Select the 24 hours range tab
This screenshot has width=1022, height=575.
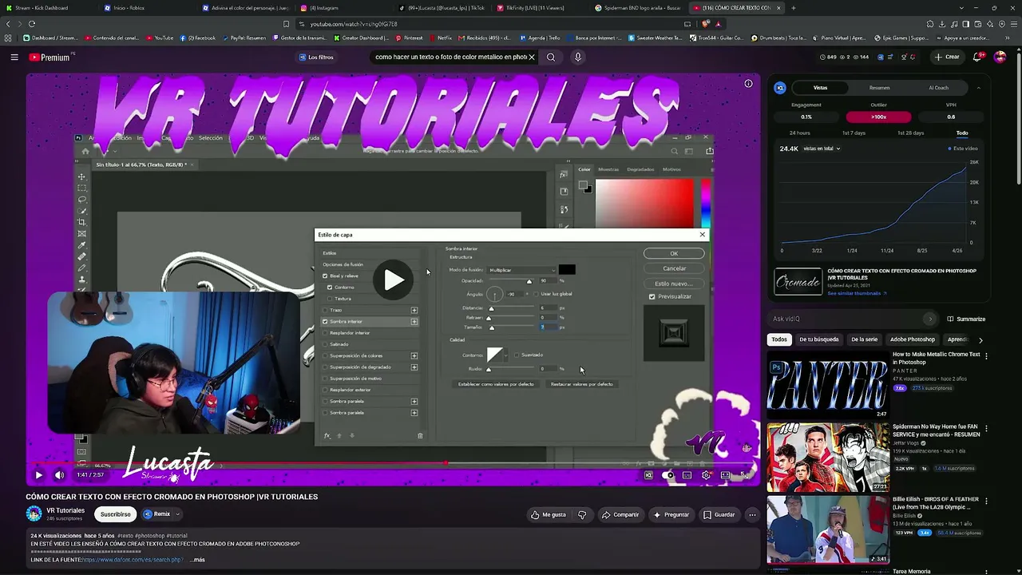tap(799, 133)
